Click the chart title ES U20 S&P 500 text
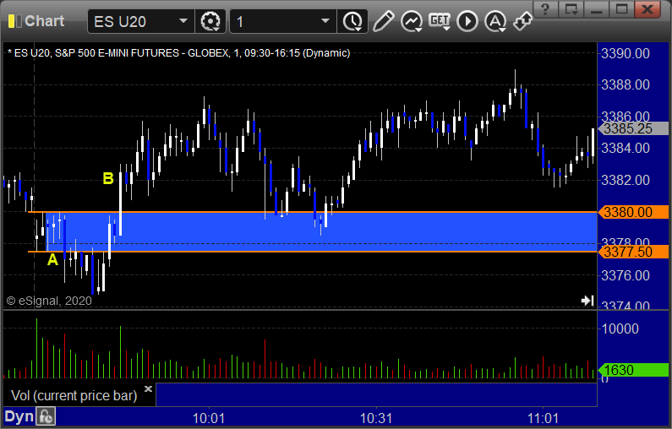The image size is (672, 429). click(x=178, y=53)
